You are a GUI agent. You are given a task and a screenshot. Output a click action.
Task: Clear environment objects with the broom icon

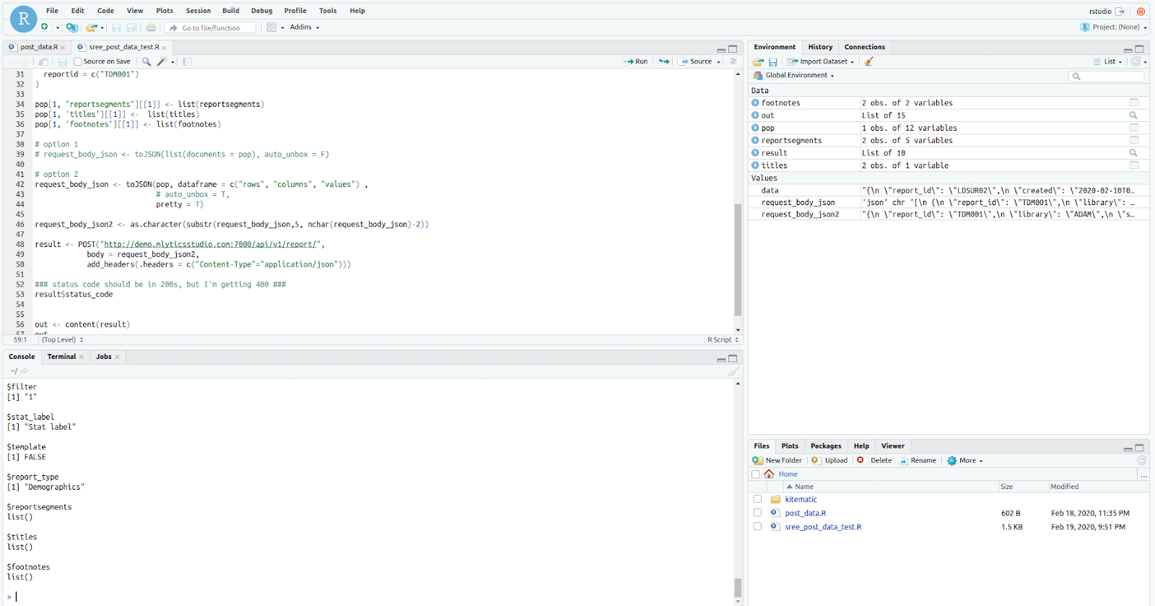pyautogui.click(x=869, y=61)
